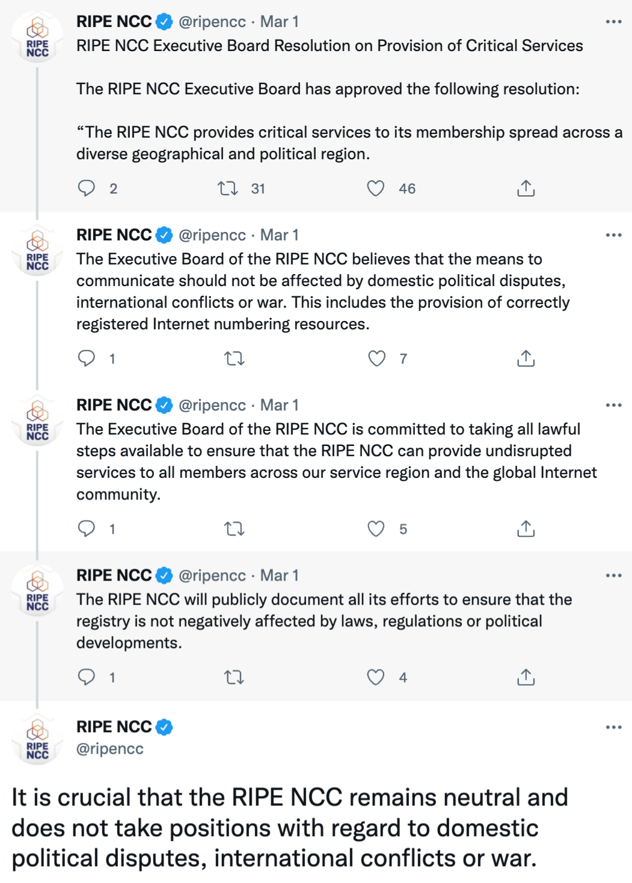The height and width of the screenshot is (883, 632).
Task: Open the Mar 1 timestamp on second tweet
Action: pyautogui.click(x=280, y=235)
